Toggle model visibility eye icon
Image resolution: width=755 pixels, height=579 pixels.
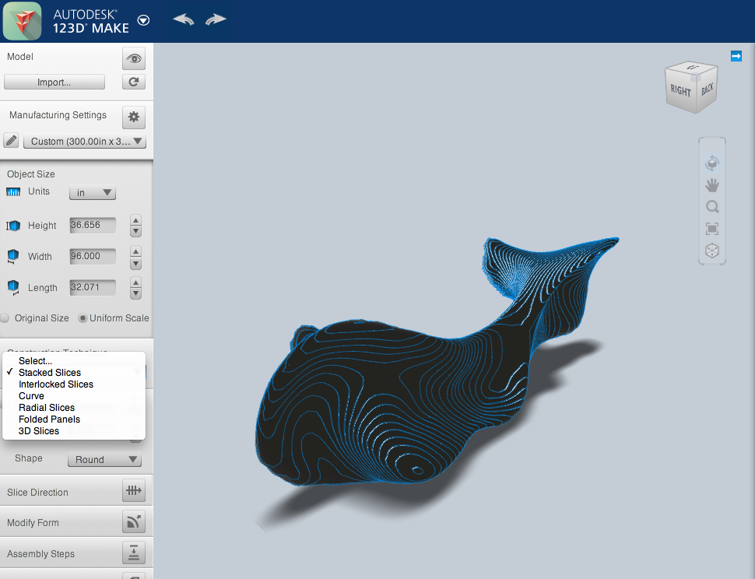click(134, 58)
